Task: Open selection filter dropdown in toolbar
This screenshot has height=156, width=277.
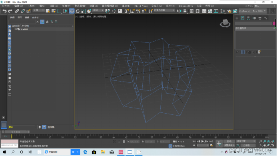Action: (38, 10)
